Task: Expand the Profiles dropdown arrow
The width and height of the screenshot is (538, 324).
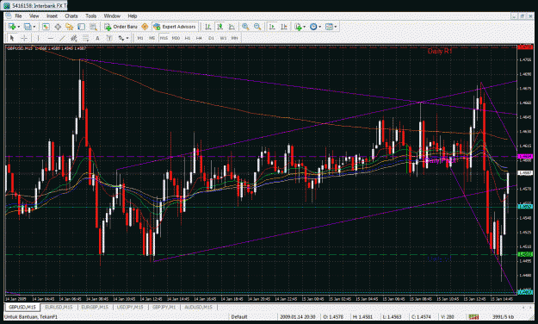Action: 34,27
